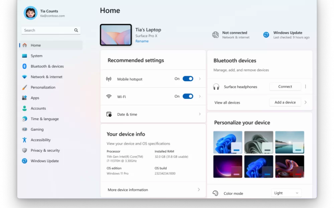
Task: Open System settings page
Action: (51, 56)
